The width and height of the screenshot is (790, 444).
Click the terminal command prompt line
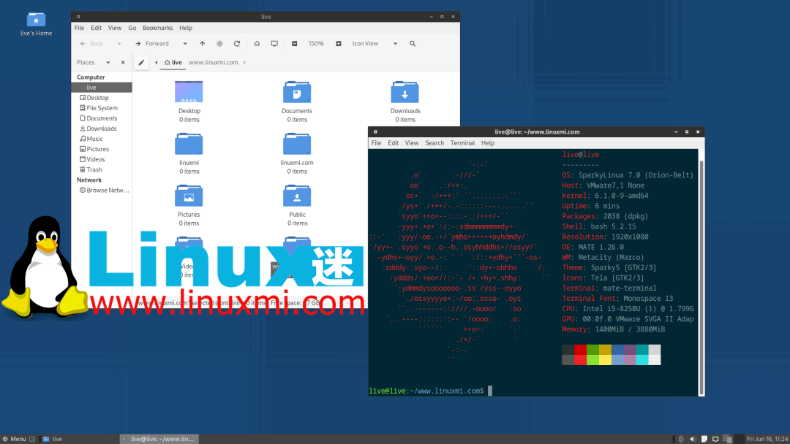[430, 391]
